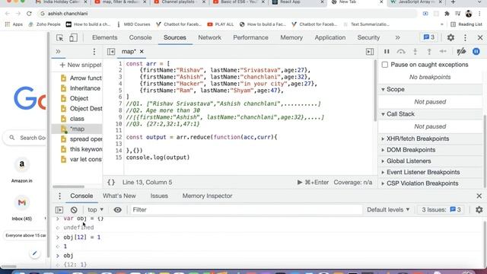Focus the console Filter input
The image size is (487, 274).
pos(247,210)
